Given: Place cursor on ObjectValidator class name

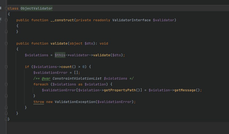Looking at the screenshot, I should pos(37,8).
